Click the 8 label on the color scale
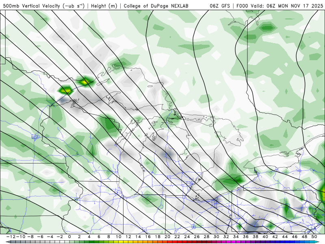This screenshot has width=325, height=244. click(x=108, y=237)
